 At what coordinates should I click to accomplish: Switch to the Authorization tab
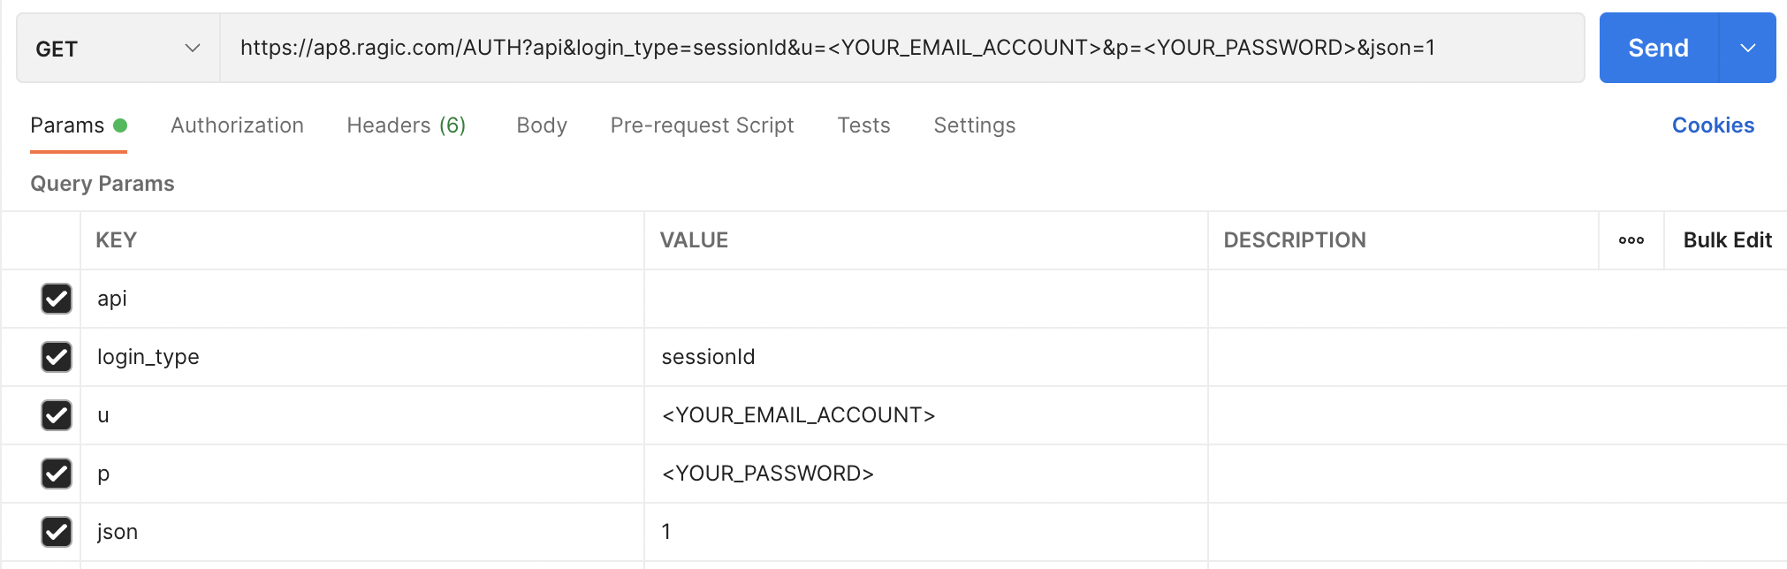(237, 125)
